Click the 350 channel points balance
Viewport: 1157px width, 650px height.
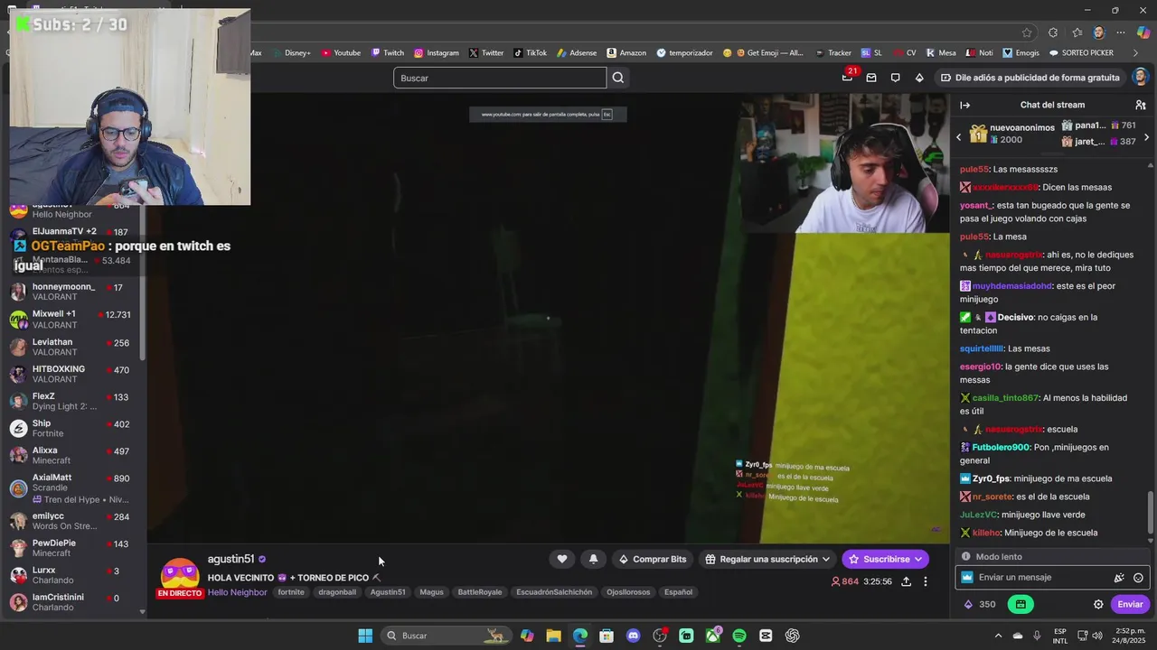click(980, 605)
